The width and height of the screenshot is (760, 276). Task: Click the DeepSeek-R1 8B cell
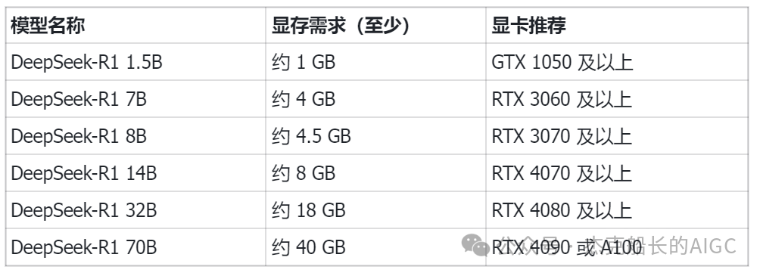click(135, 136)
